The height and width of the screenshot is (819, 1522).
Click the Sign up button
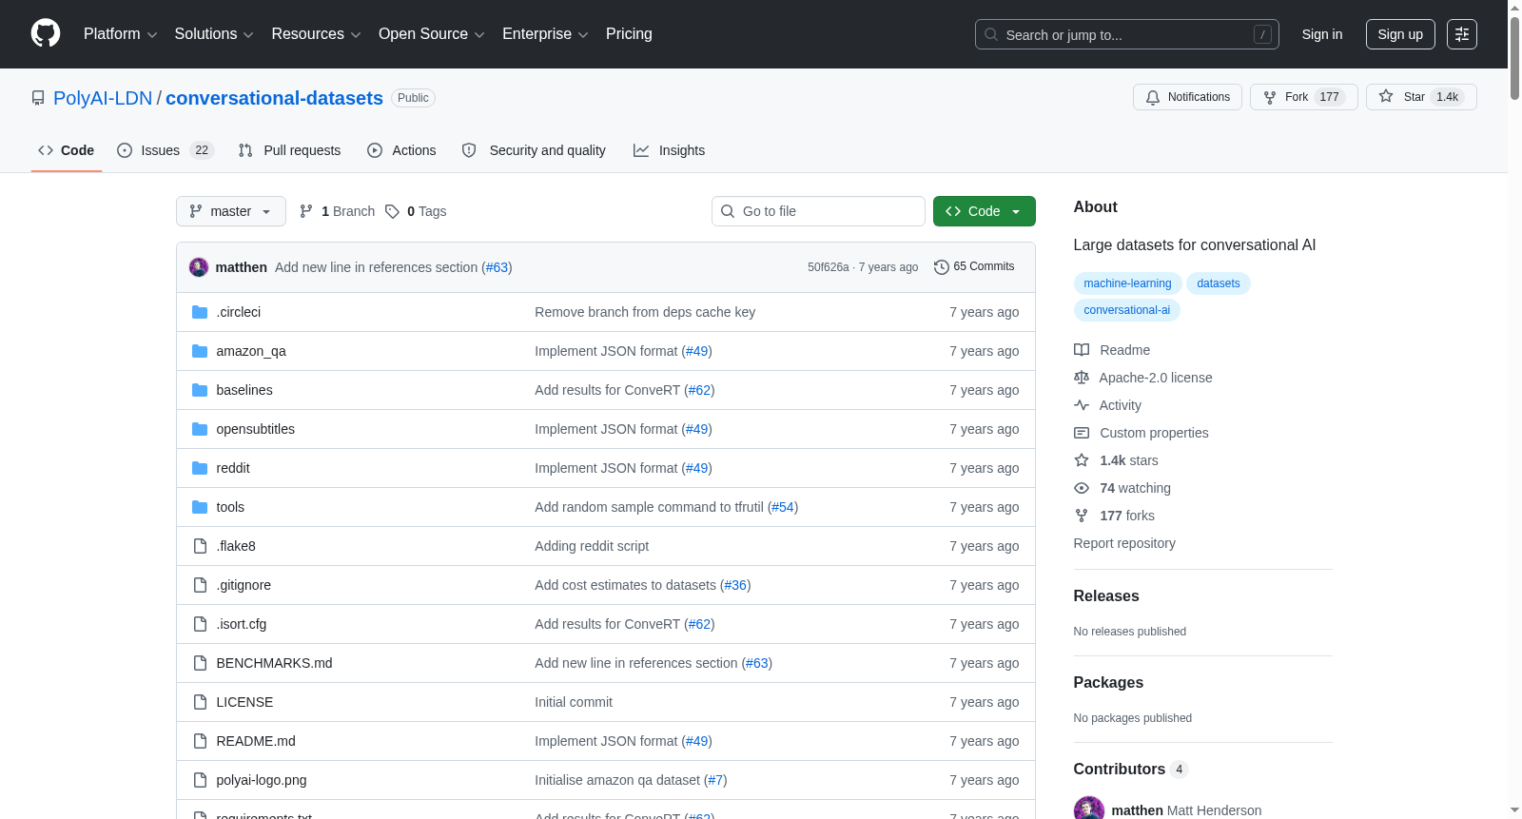pyautogui.click(x=1400, y=34)
